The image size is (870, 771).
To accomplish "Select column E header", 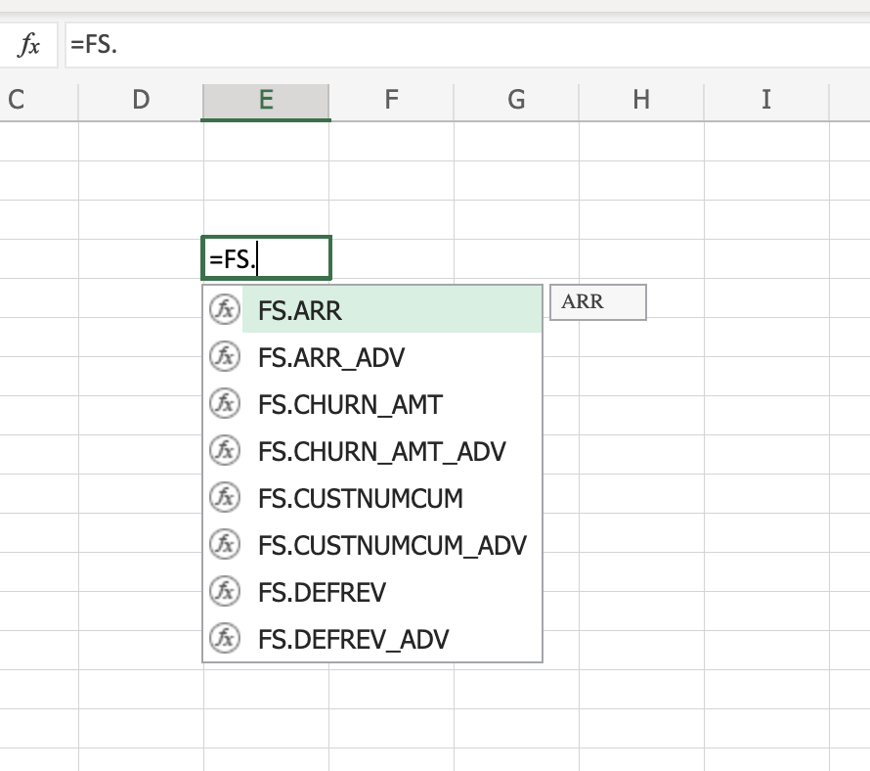I will click(266, 101).
